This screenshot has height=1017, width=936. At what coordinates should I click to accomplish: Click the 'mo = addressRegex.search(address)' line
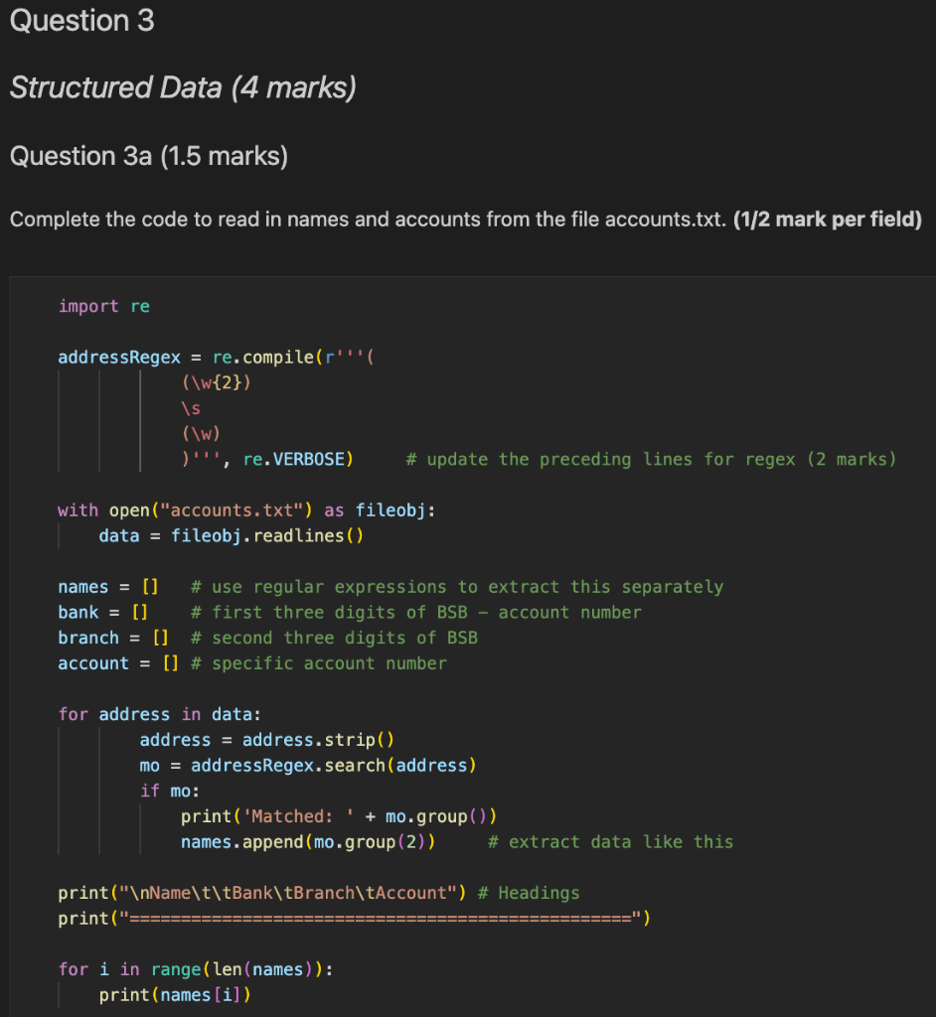pyautogui.click(x=308, y=766)
